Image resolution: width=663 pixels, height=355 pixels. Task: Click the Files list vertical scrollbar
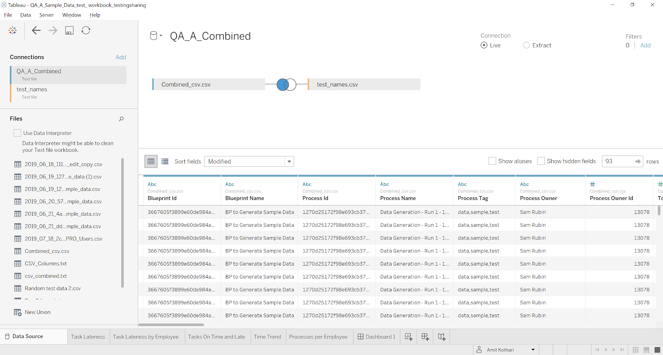click(x=122, y=223)
